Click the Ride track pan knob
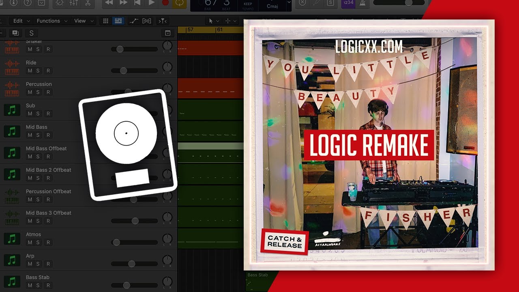519x292 pixels. [167, 67]
